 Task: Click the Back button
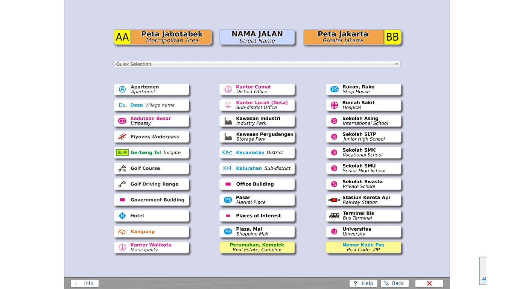pyautogui.click(x=394, y=283)
